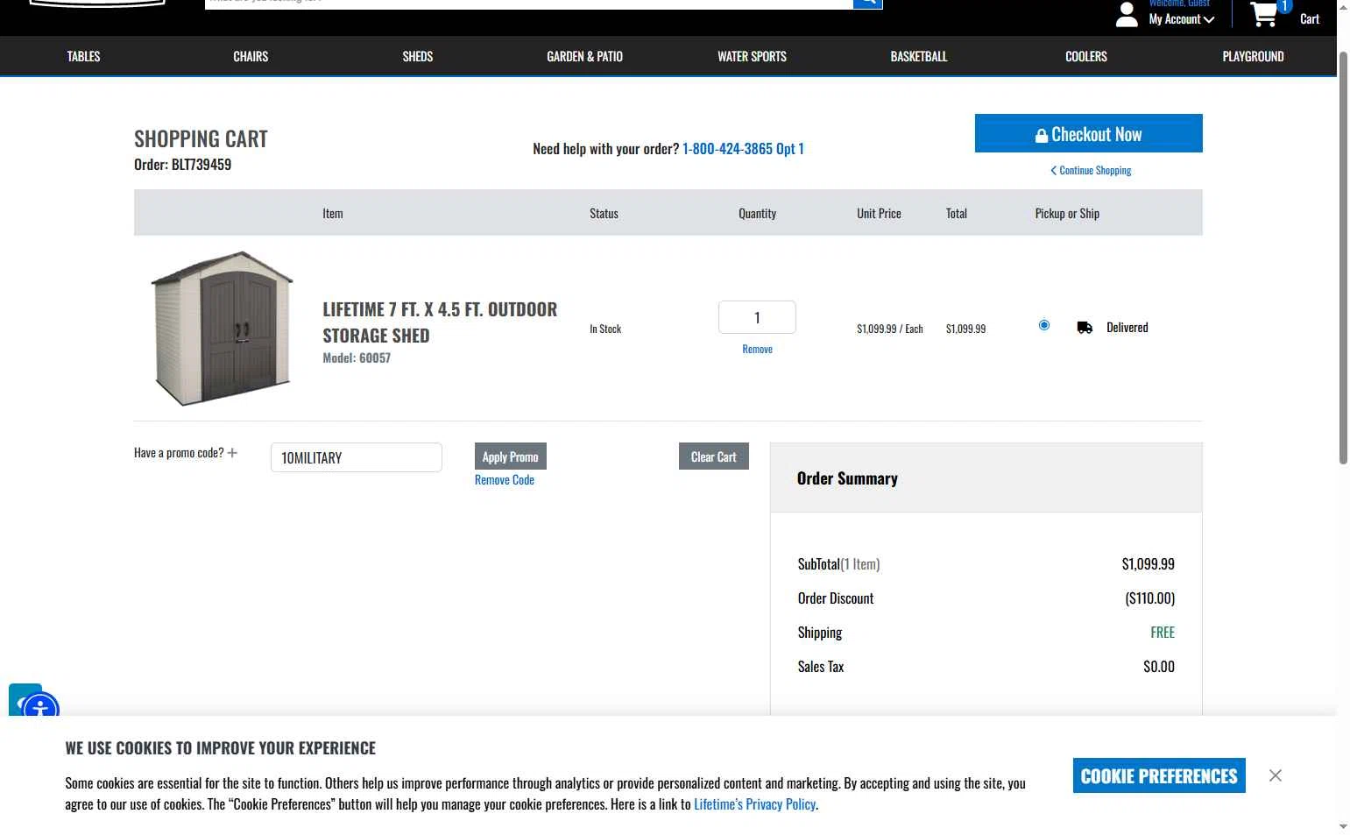Open the Coolers menu
The image size is (1350, 835).
click(x=1086, y=56)
